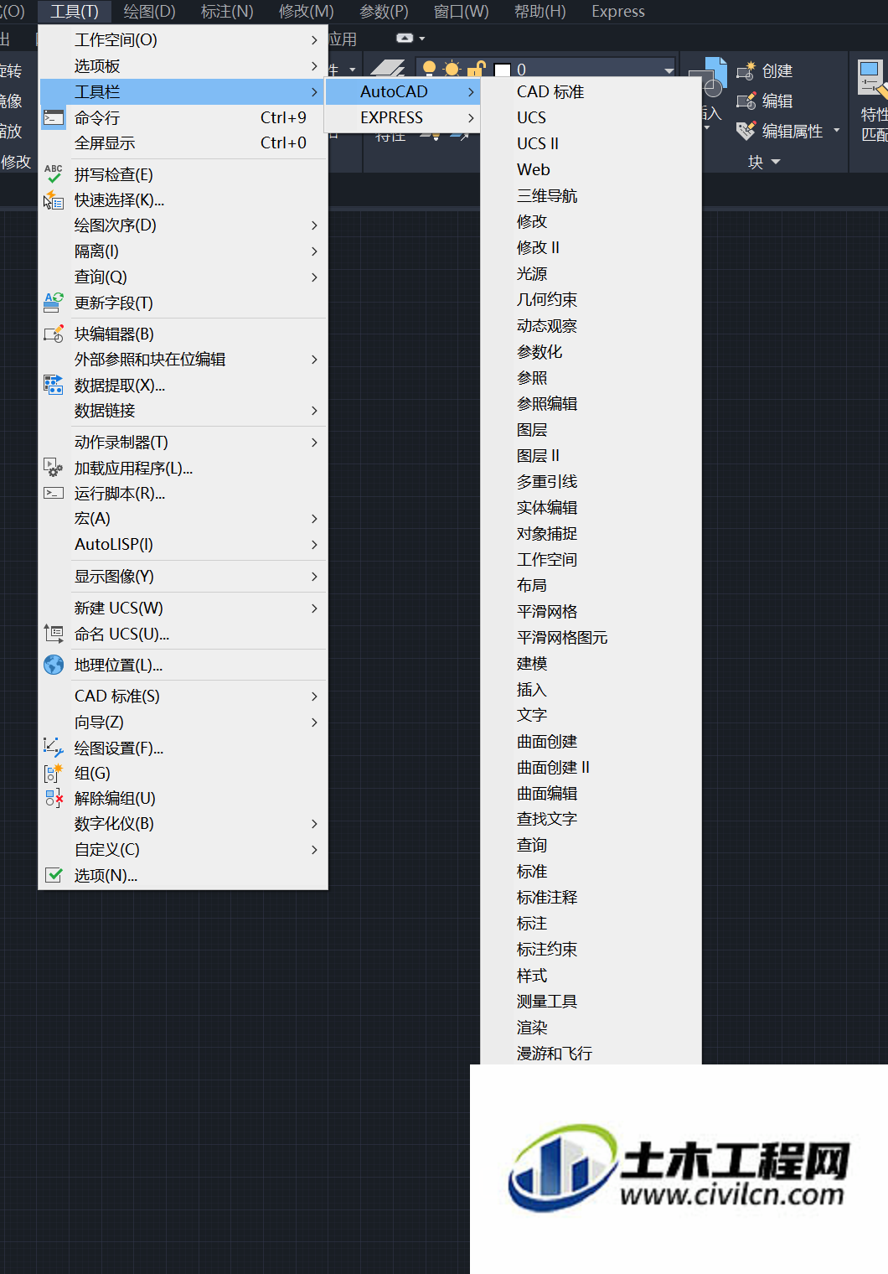Toggle the 对象捕捉 toolbar in the list

pos(591,533)
